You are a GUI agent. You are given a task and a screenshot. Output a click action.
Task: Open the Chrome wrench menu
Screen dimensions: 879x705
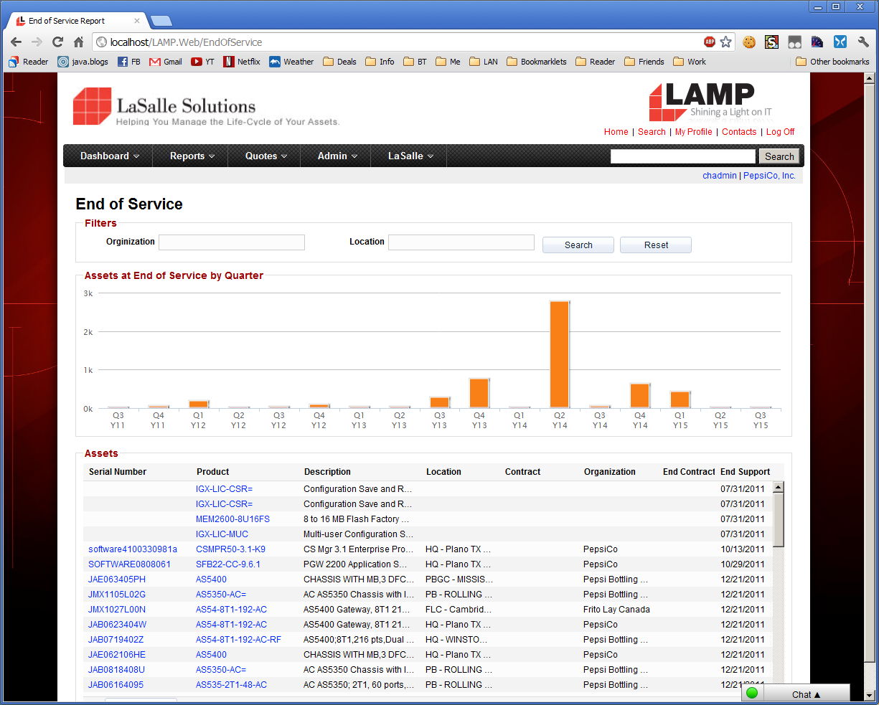tap(863, 42)
